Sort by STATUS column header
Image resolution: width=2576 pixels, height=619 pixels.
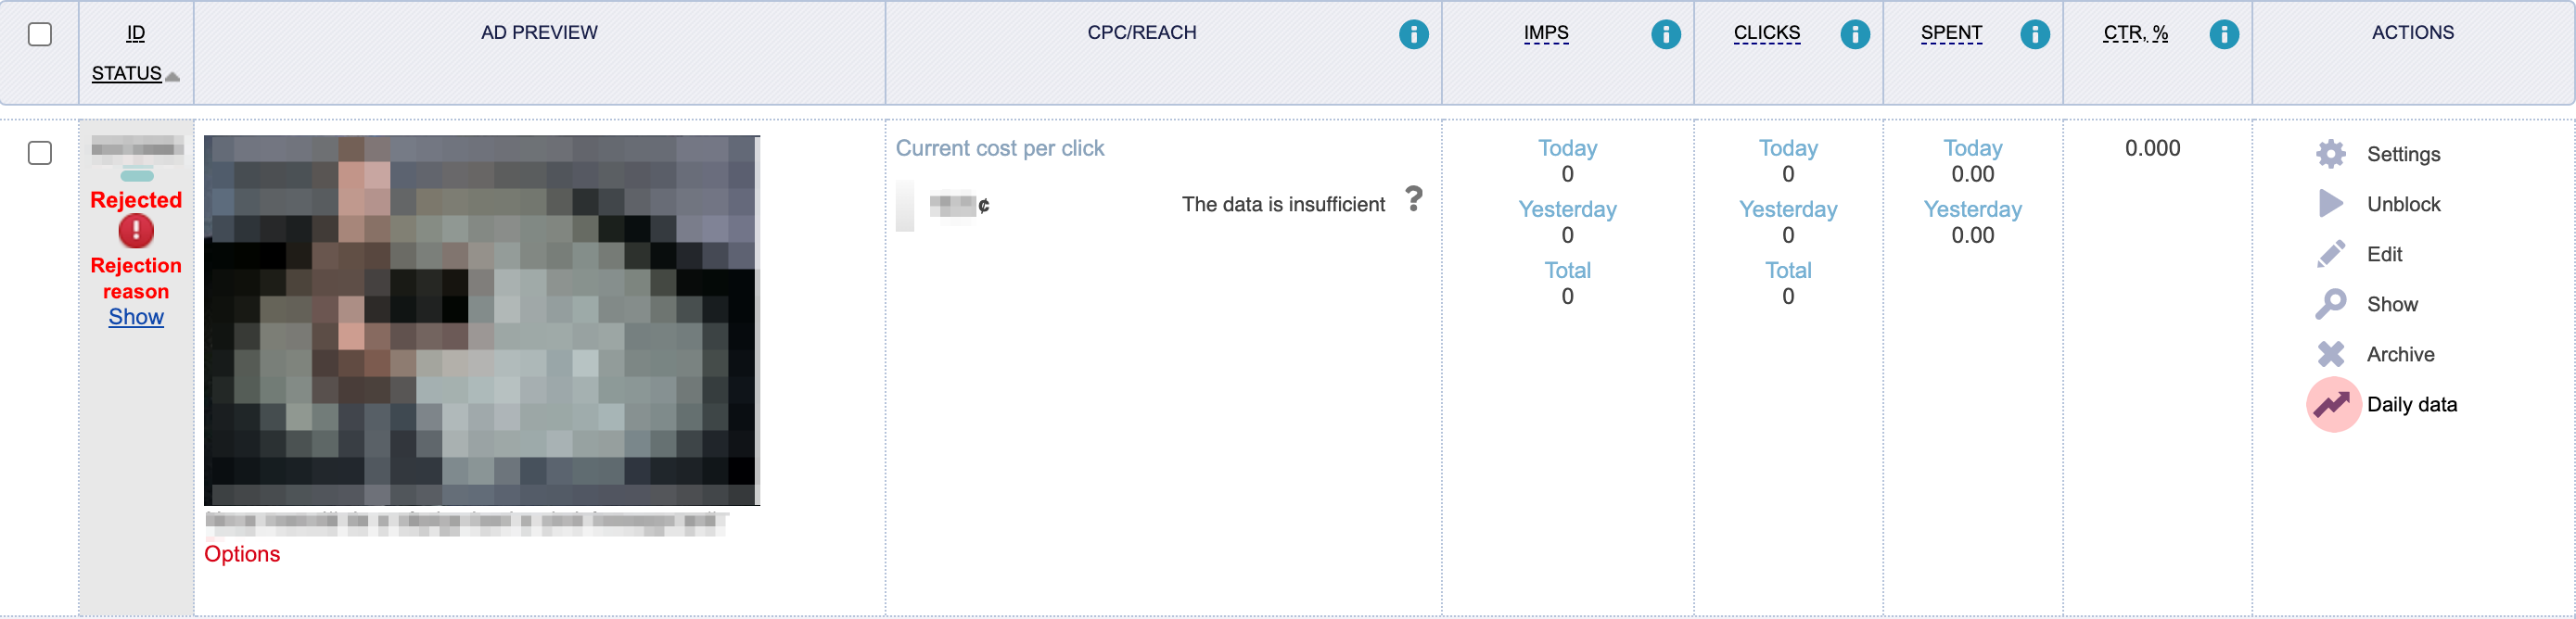(127, 74)
